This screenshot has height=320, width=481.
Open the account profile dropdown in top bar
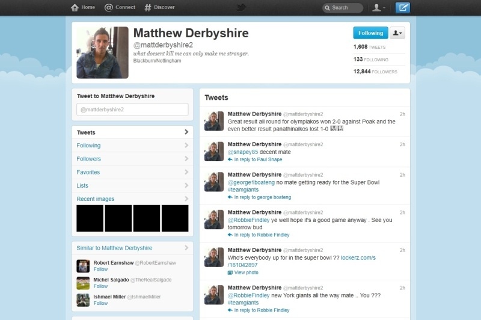coord(379,8)
